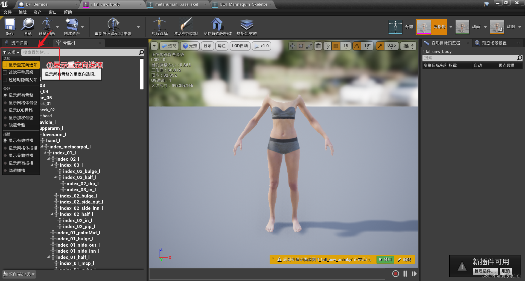Toggle grid snapping orange button

click(x=336, y=46)
